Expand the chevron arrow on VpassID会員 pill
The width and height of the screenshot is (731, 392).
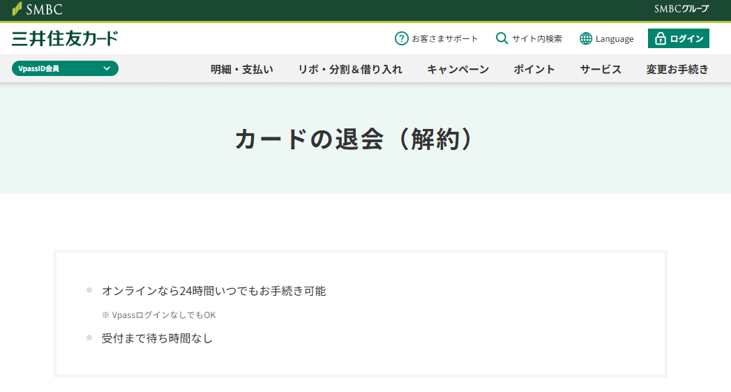[107, 68]
